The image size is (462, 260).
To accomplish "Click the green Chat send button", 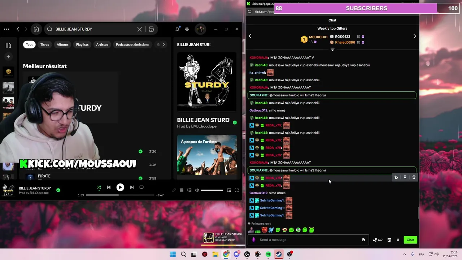I will point(410,240).
